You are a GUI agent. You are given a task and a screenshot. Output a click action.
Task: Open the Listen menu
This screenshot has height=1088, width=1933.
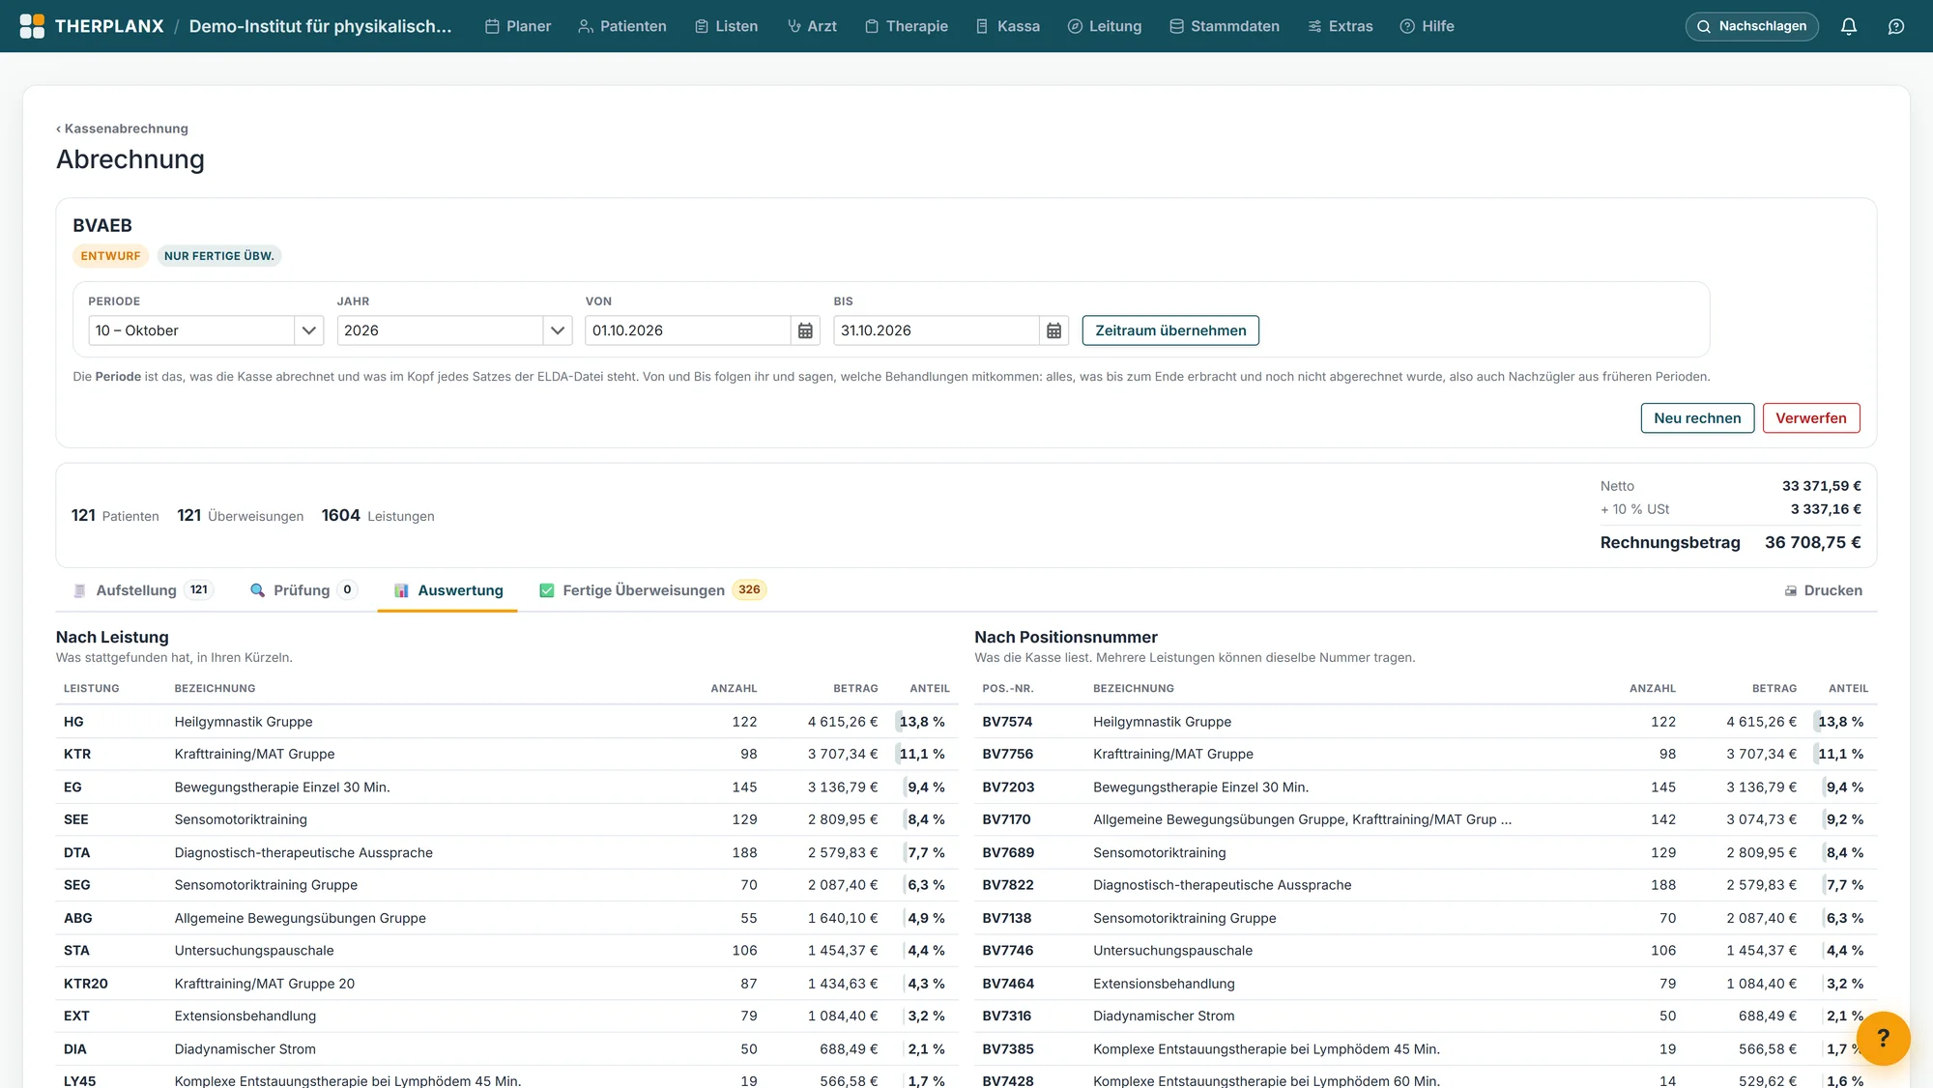point(726,26)
